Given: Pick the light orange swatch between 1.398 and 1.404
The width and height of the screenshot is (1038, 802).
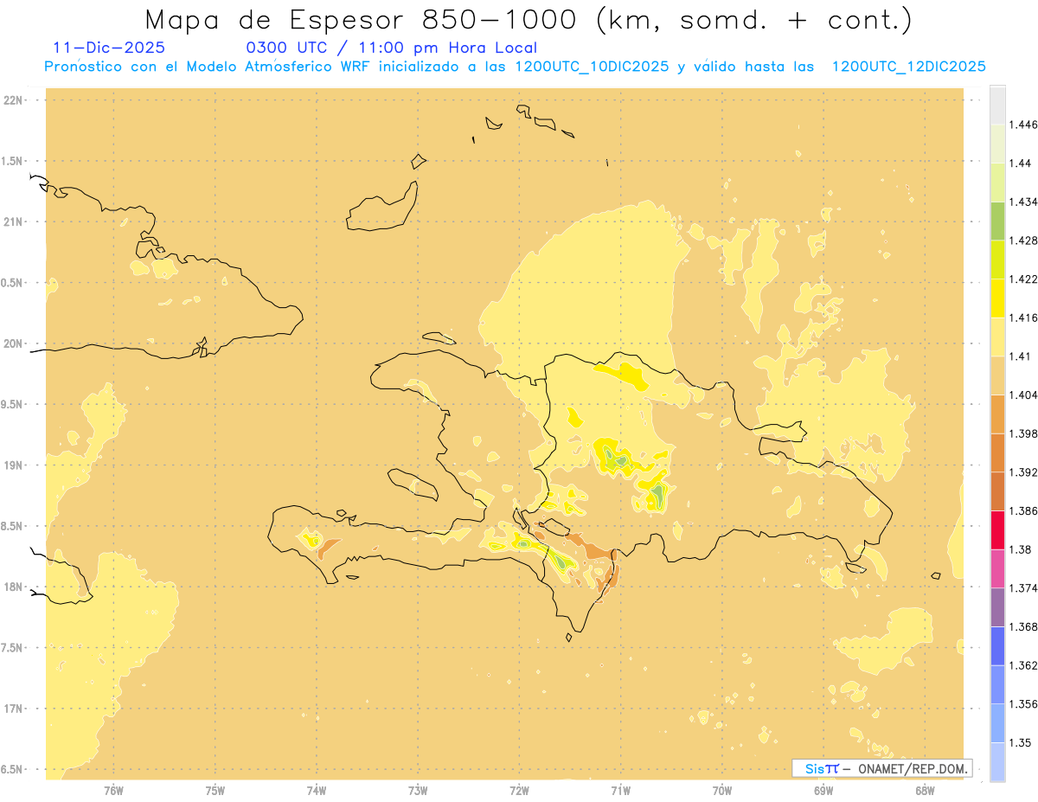Looking at the screenshot, I should point(997,414).
